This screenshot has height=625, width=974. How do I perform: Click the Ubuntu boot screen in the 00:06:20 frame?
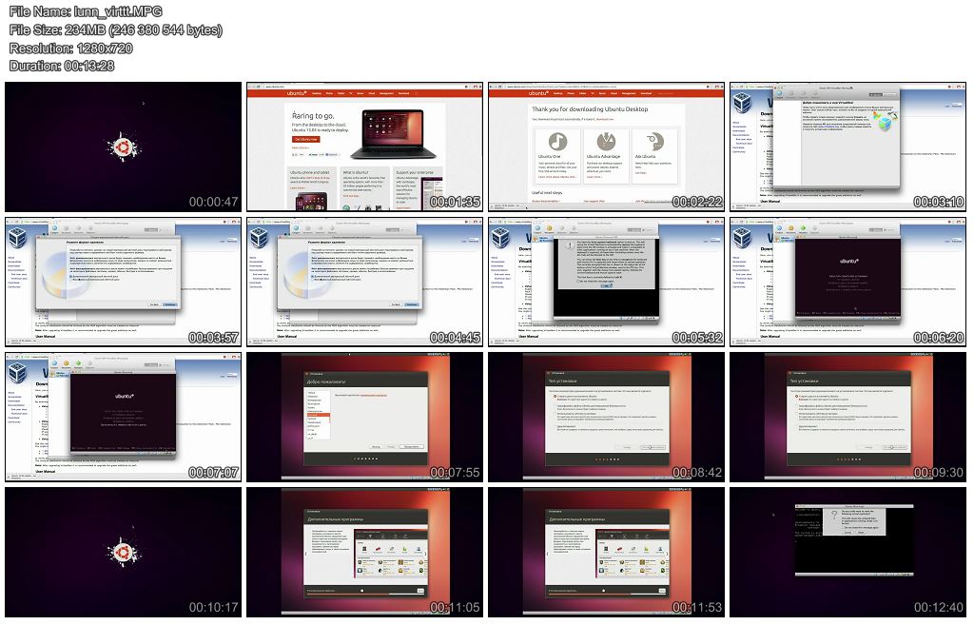pyautogui.click(x=847, y=276)
